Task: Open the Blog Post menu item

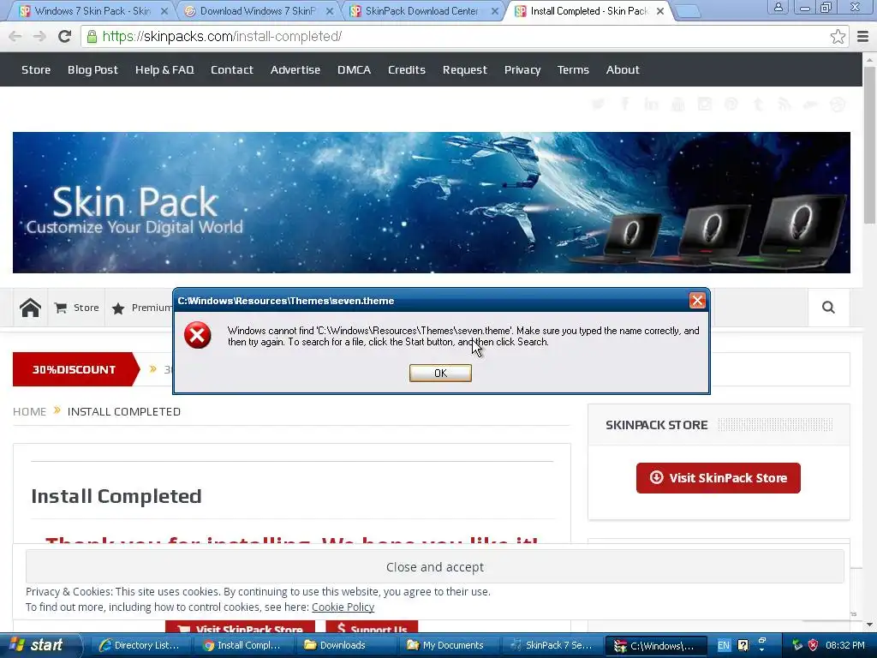Action: click(x=92, y=70)
